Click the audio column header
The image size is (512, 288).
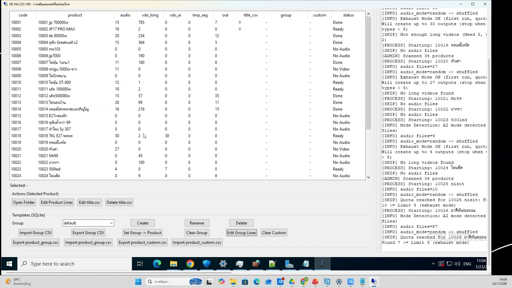click(x=125, y=15)
